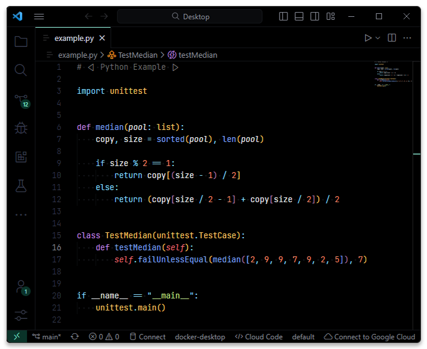Click 'failUnlessEqual' on line 17
The width and height of the screenshot is (427, 349).
[x=173, y=259]
